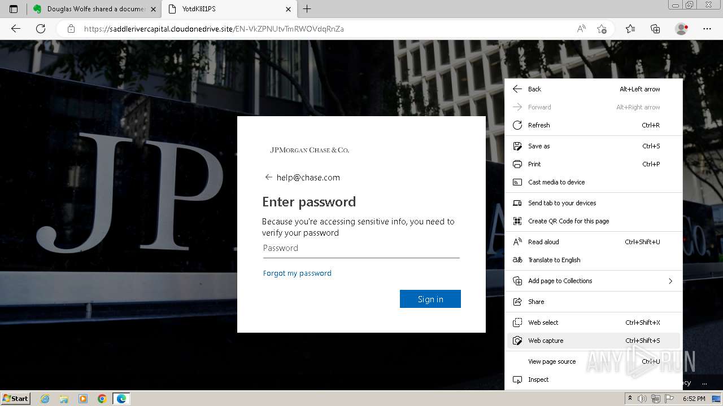Open media player taskbar icon
723x406 pixels.
[83, 399]
